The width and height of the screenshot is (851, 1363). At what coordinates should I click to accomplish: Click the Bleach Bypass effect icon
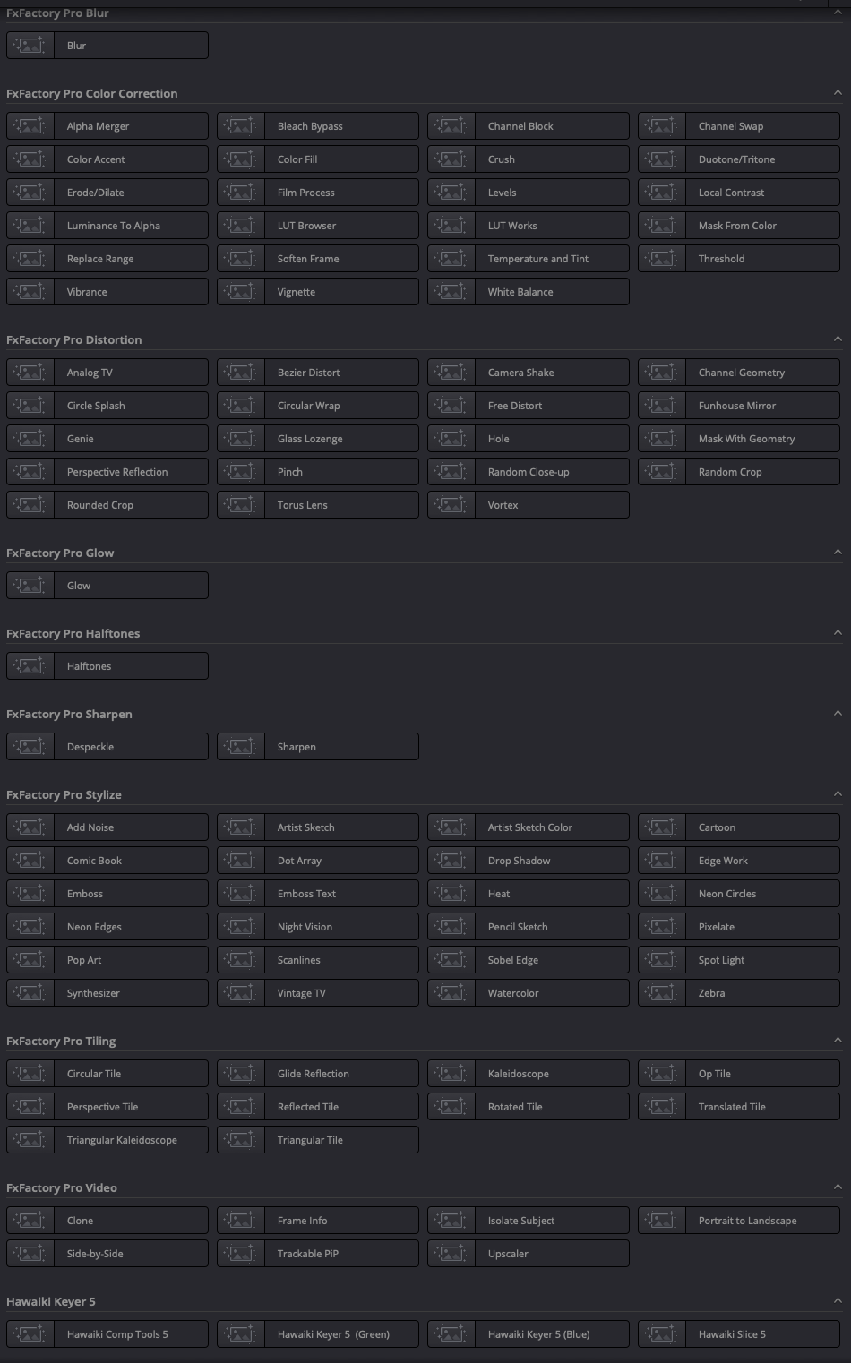click(x=241, y=126)
